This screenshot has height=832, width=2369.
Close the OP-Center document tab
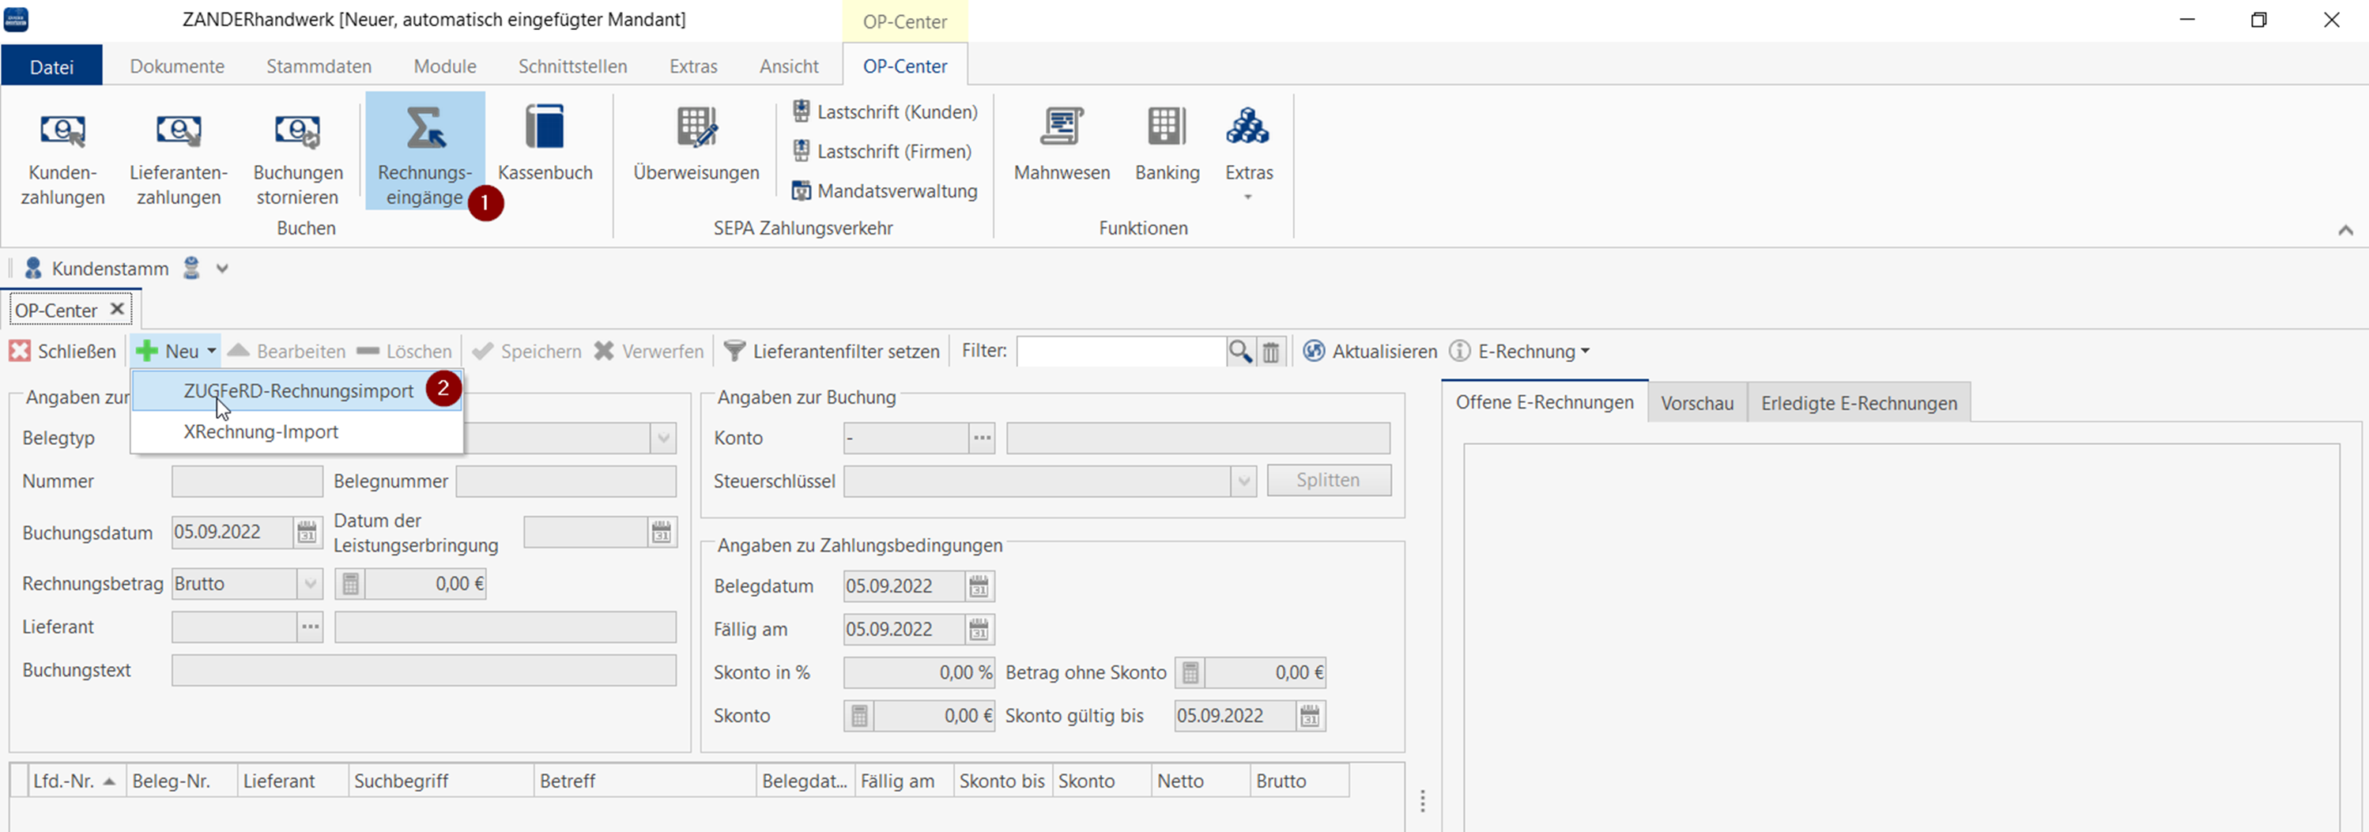click(117, 309)
